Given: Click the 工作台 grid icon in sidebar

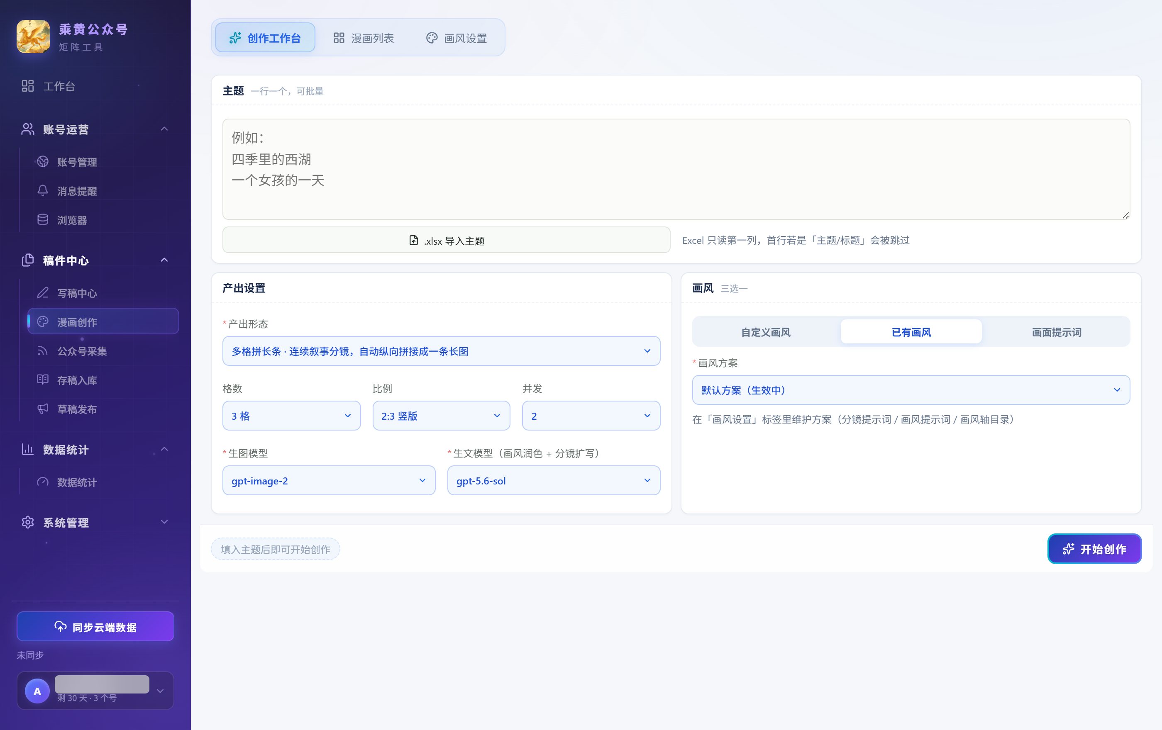Looking at the screenshot, I should click(x=27, y=86).
